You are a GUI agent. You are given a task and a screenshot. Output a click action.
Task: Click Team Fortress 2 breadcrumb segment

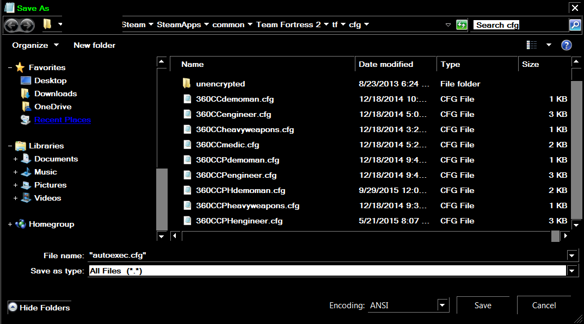[288, 24]
